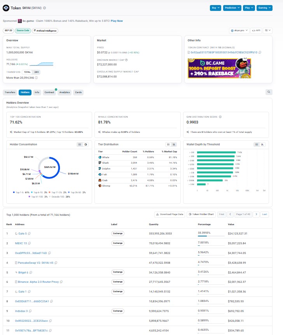
Task: Switch to the Analytics tab
Action: 65,92
